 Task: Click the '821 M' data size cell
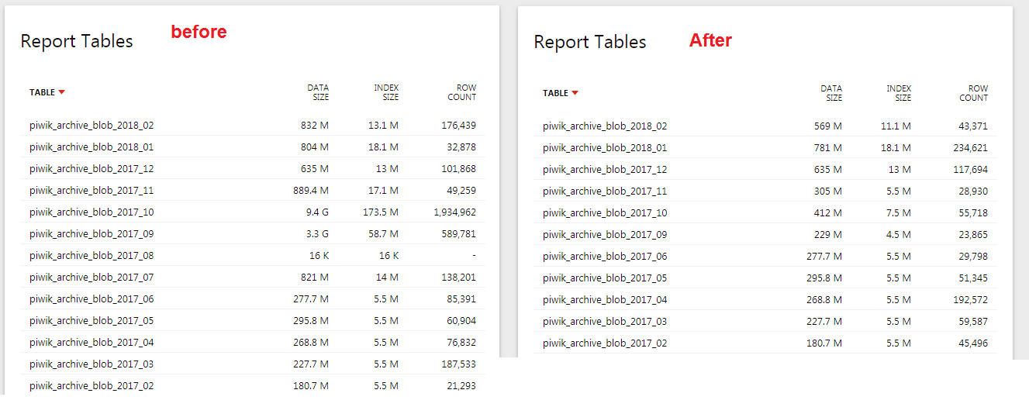click(315, 277)
